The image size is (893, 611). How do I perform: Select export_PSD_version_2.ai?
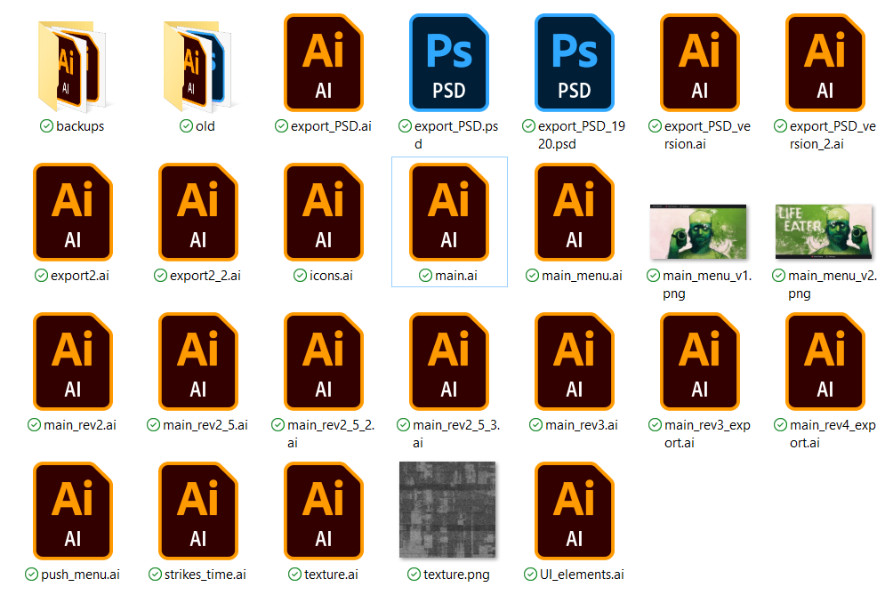825,62
